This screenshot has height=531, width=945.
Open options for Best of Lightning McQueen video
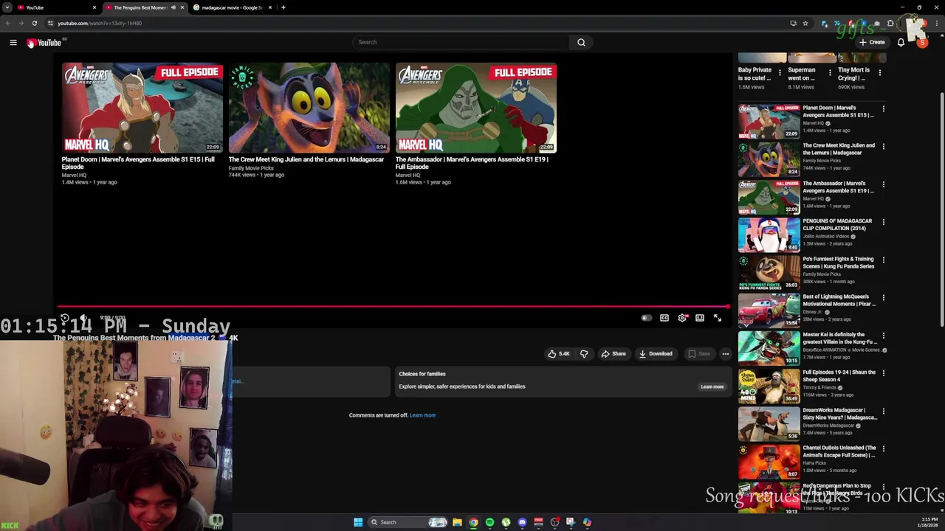[883, 297]
